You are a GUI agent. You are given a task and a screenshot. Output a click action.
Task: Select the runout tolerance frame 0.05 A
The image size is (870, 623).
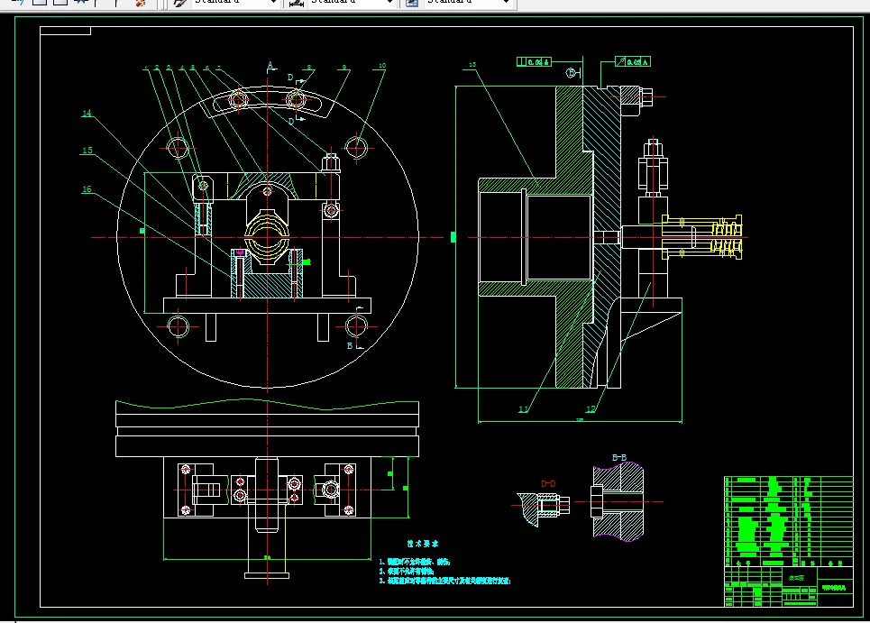click(x=633, y=61)
